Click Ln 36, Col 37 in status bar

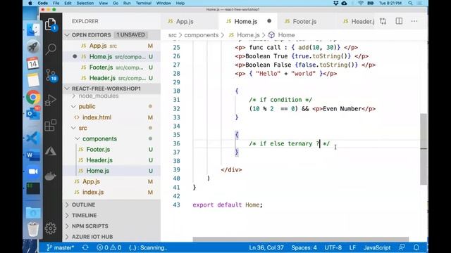tap(266, 247)
